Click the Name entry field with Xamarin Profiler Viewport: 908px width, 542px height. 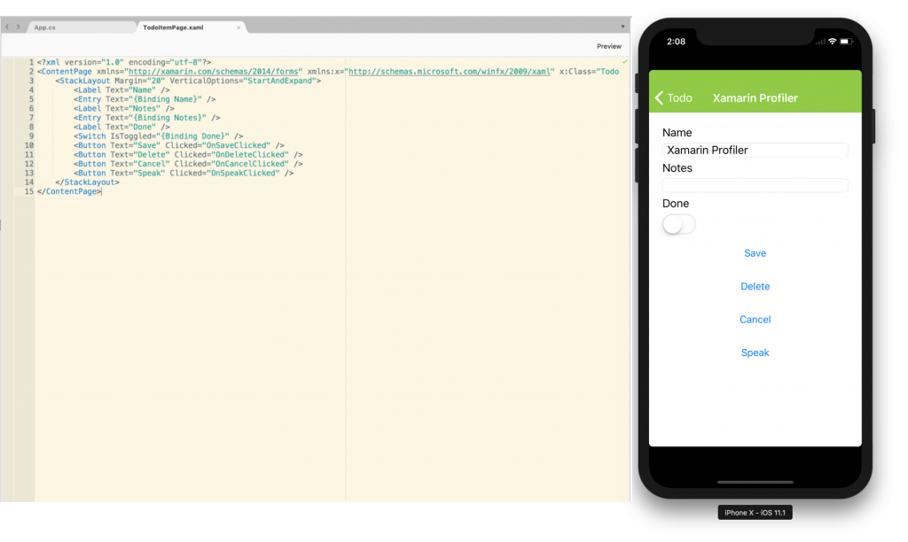(x=755, y=150)
